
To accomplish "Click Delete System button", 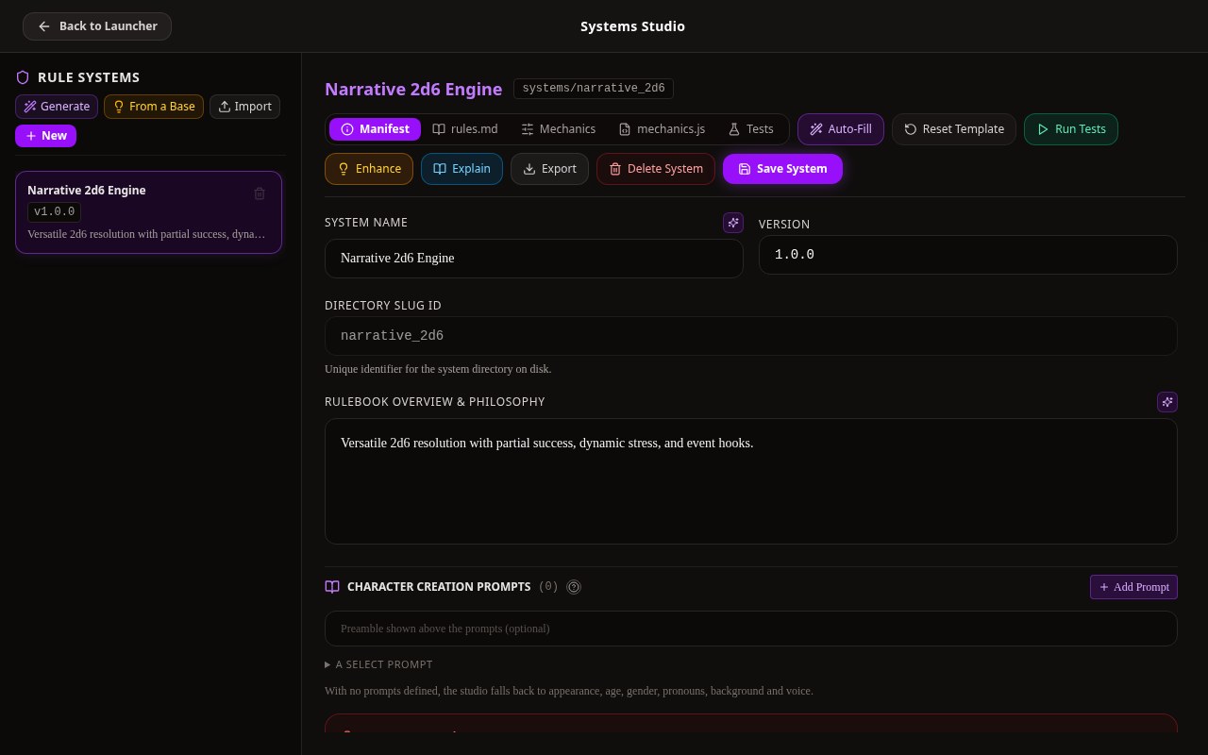I will (656, 169).
